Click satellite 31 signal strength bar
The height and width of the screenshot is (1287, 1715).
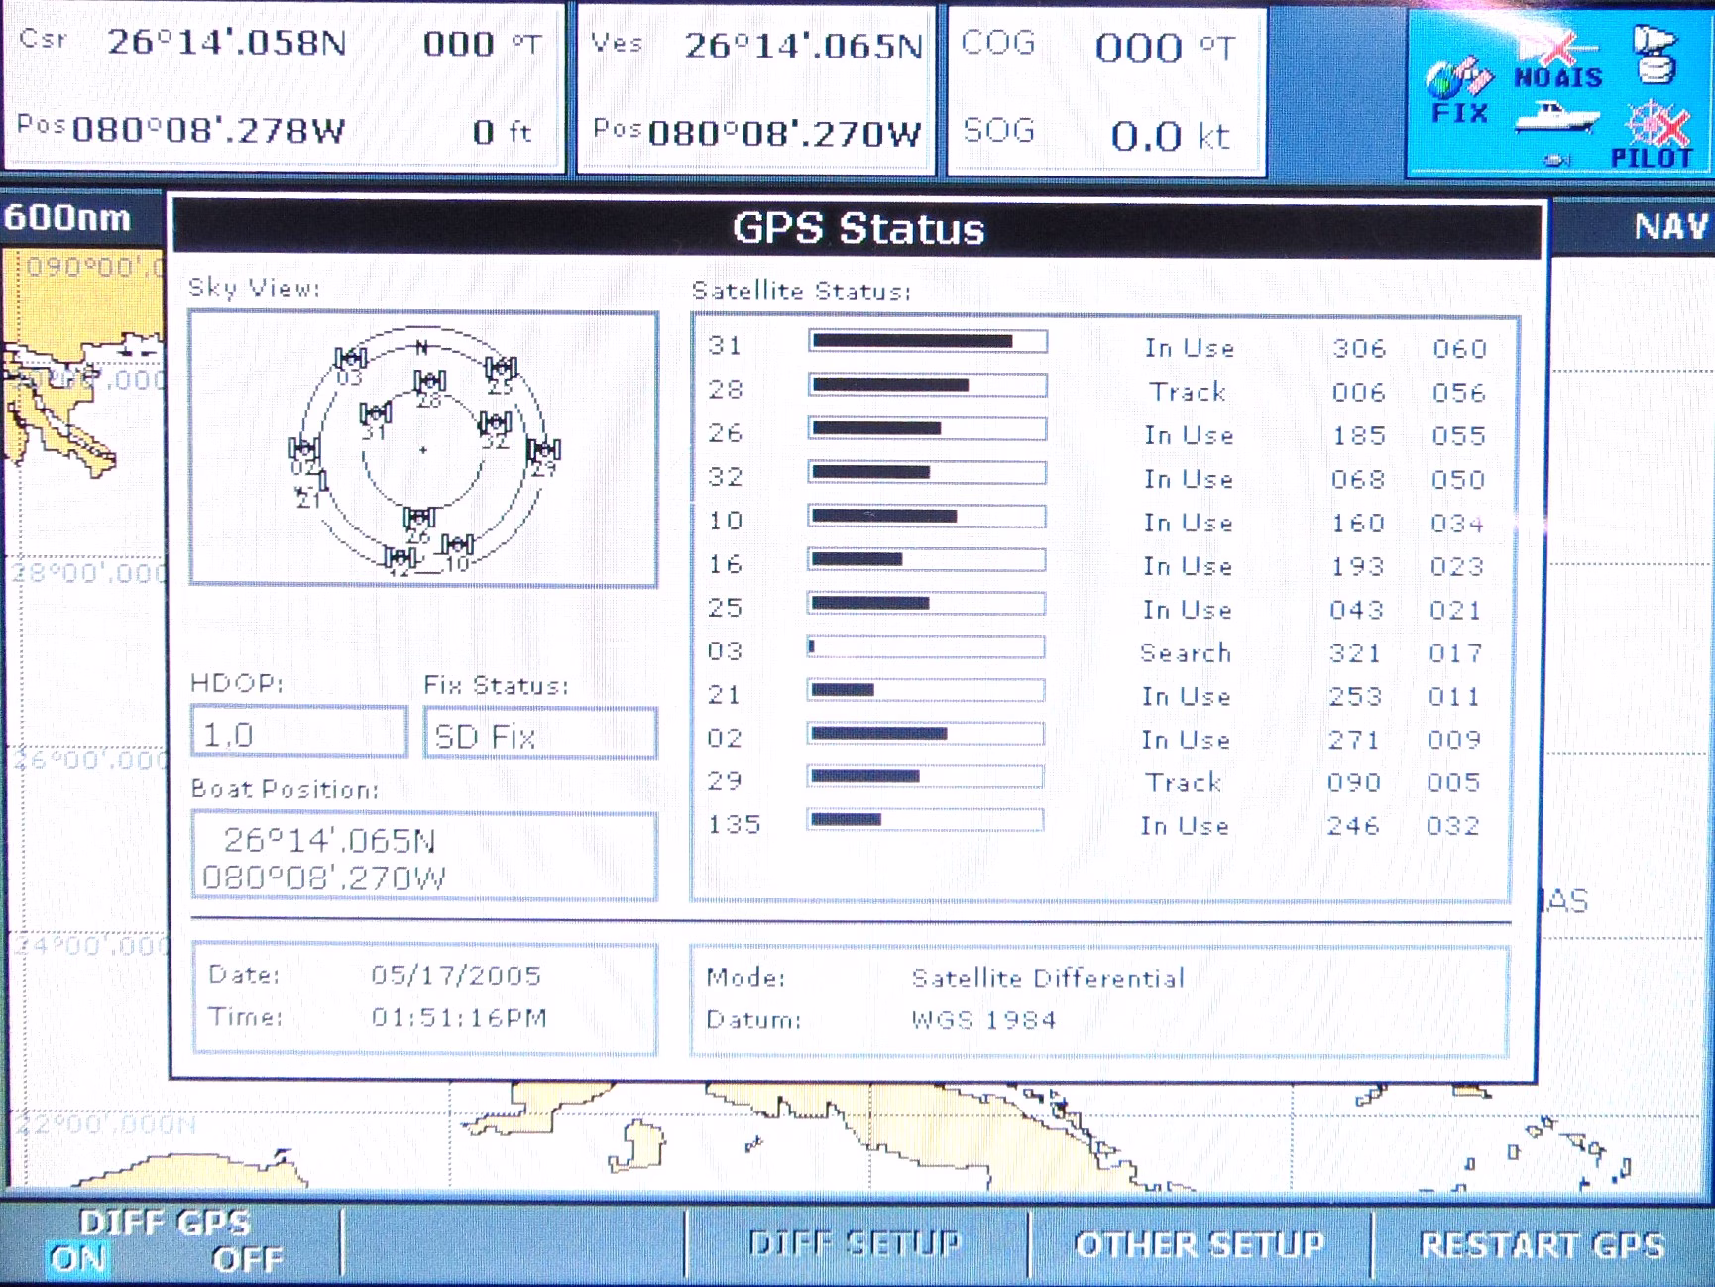[x=928, y=342]
